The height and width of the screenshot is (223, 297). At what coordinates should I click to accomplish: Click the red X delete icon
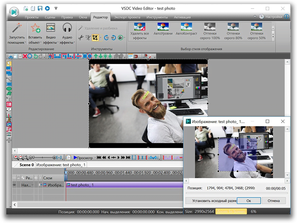25,56
